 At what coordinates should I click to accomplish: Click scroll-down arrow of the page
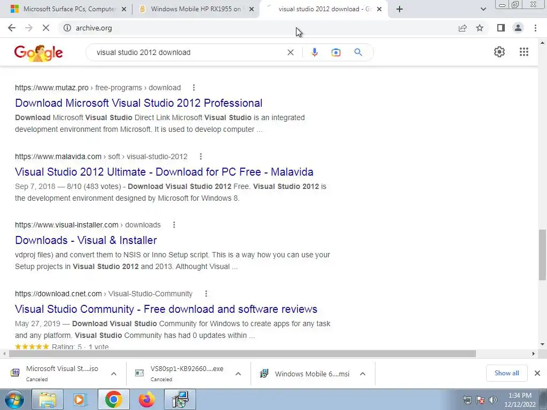click(542, 344)
